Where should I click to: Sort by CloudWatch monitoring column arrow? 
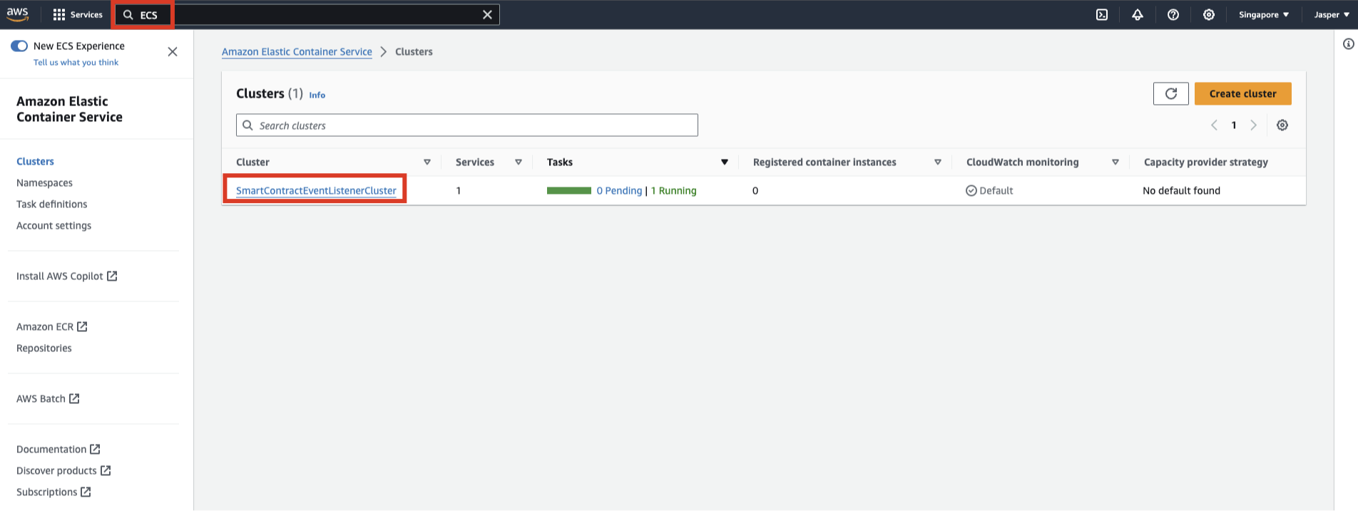pos(1115,162)
